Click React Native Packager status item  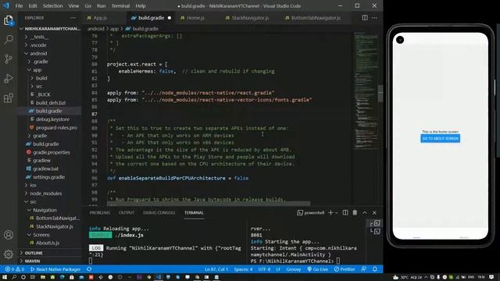pyautogui.click(x=55, y=269)
